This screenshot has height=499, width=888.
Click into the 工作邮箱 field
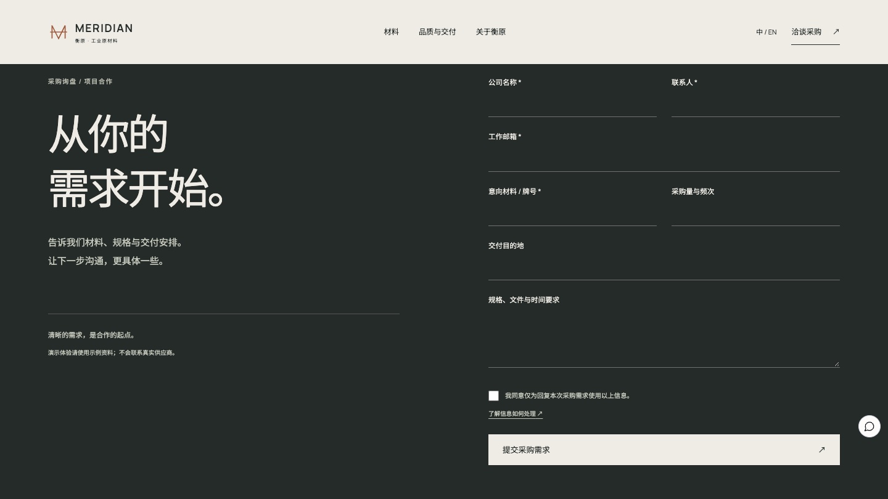(664, 158)
